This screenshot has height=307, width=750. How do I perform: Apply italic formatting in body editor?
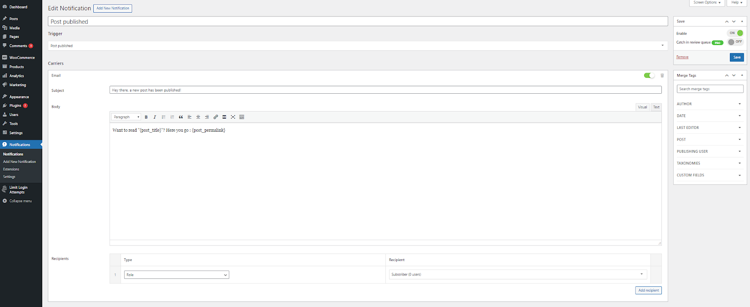coord(155,117)
